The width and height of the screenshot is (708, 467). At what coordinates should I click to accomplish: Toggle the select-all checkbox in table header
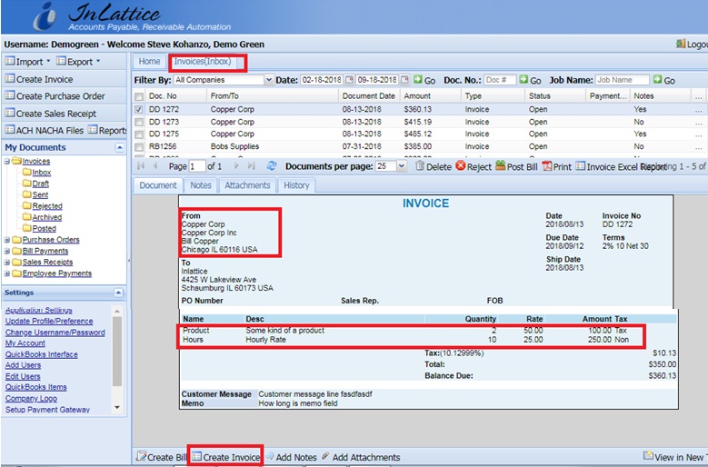139,96
